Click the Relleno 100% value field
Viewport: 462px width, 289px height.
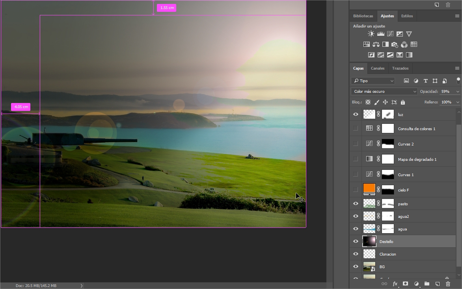point(447,102)
